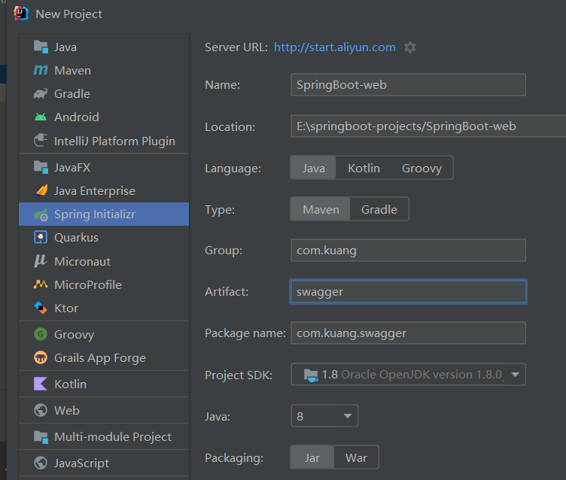Click the Gradle elephant icon
The image size is (566, 480).
[x=41, y=93]
